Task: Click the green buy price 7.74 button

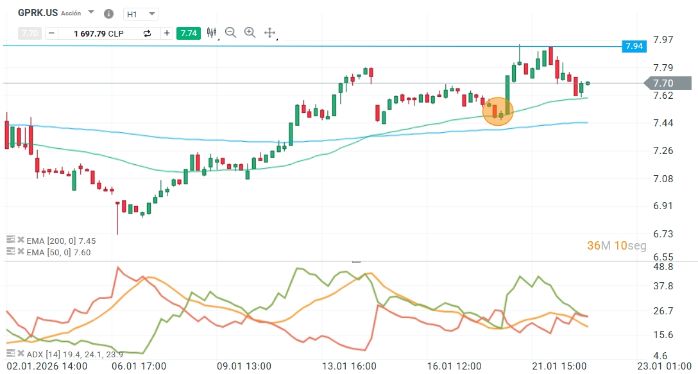Action: 189,33
